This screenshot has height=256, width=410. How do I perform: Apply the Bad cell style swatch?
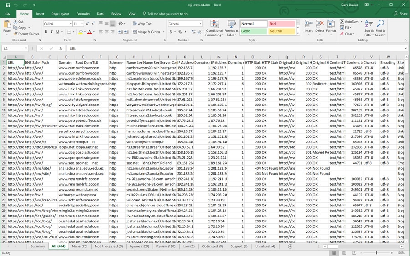(282, 24)
